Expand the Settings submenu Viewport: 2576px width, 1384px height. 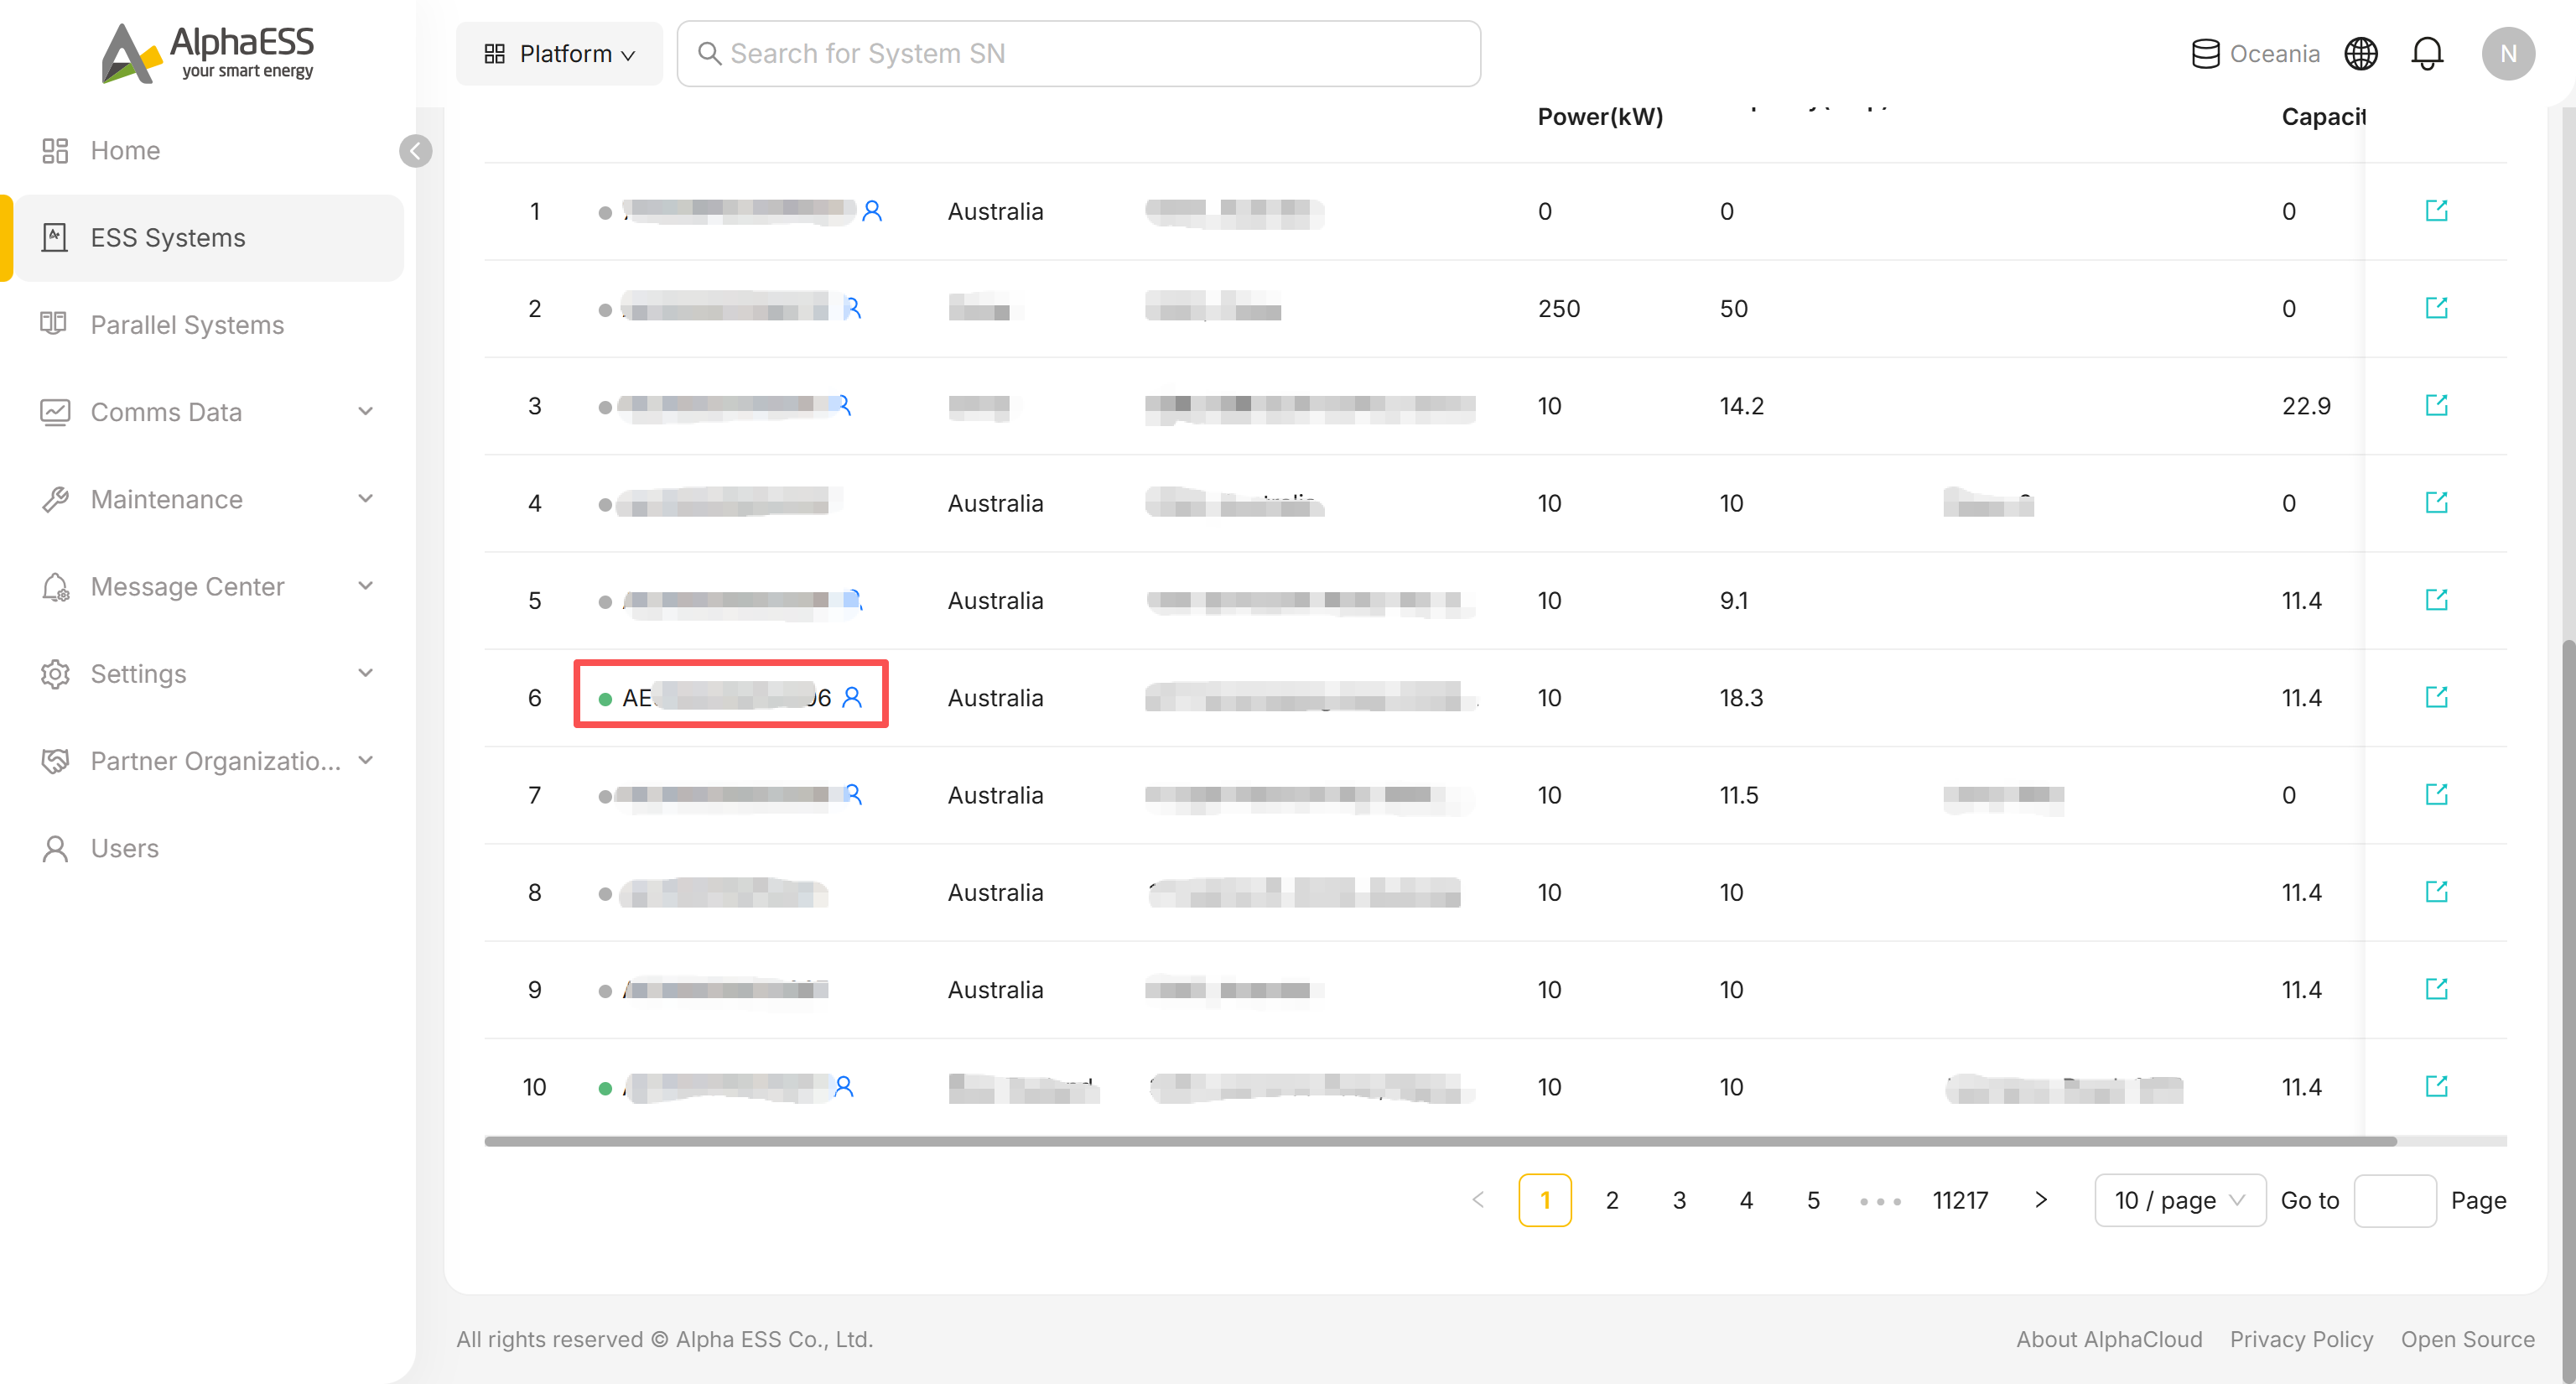[365, 672]
